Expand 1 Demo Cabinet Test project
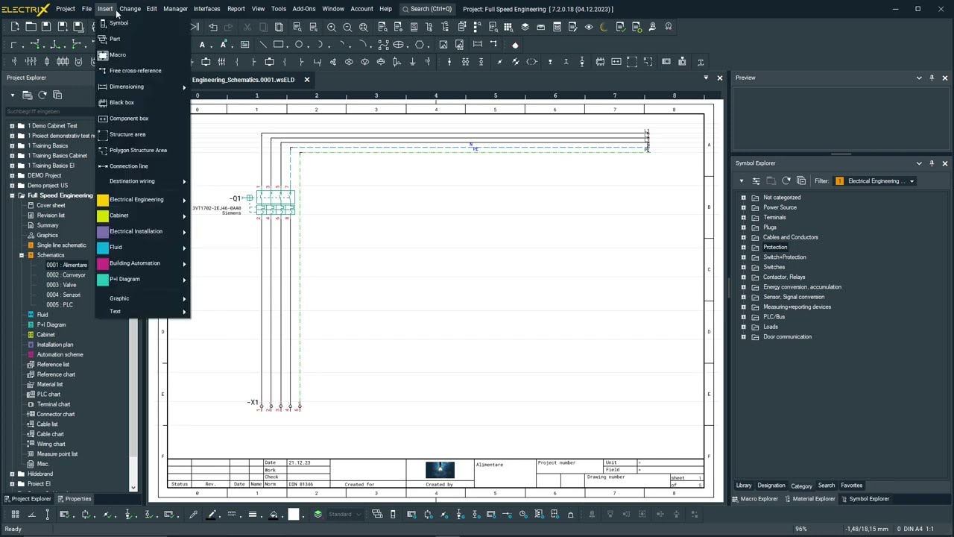 coord(12,126)
